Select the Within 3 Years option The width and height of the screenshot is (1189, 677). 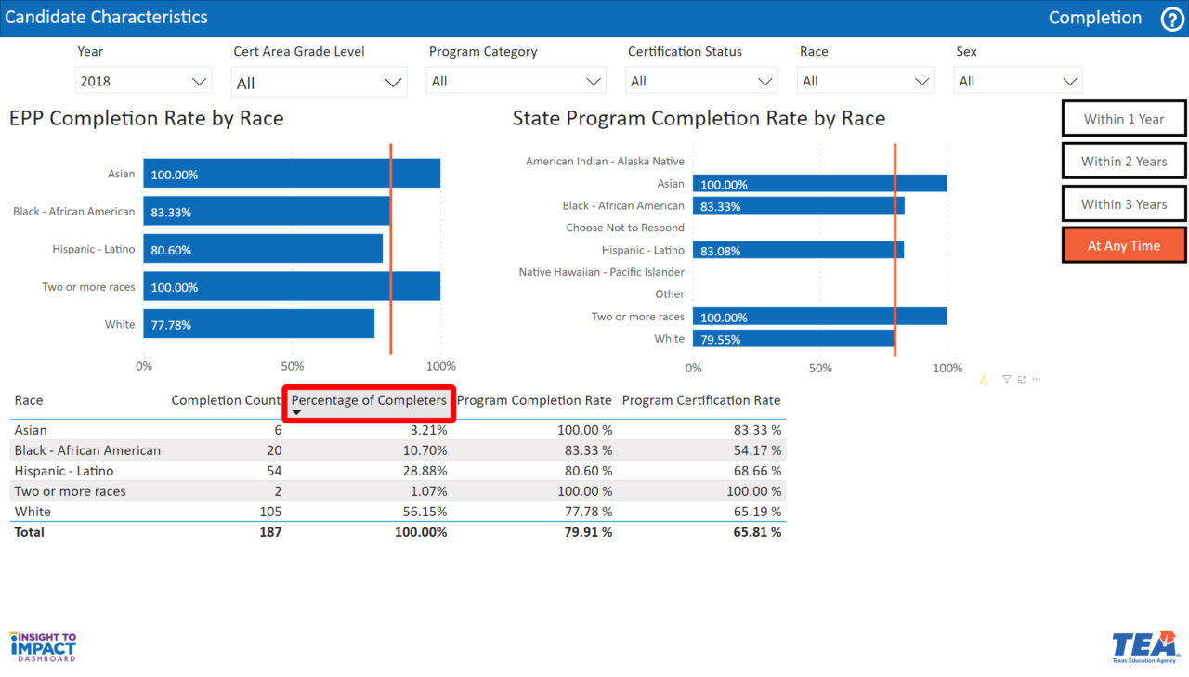tap(1124, 204)
